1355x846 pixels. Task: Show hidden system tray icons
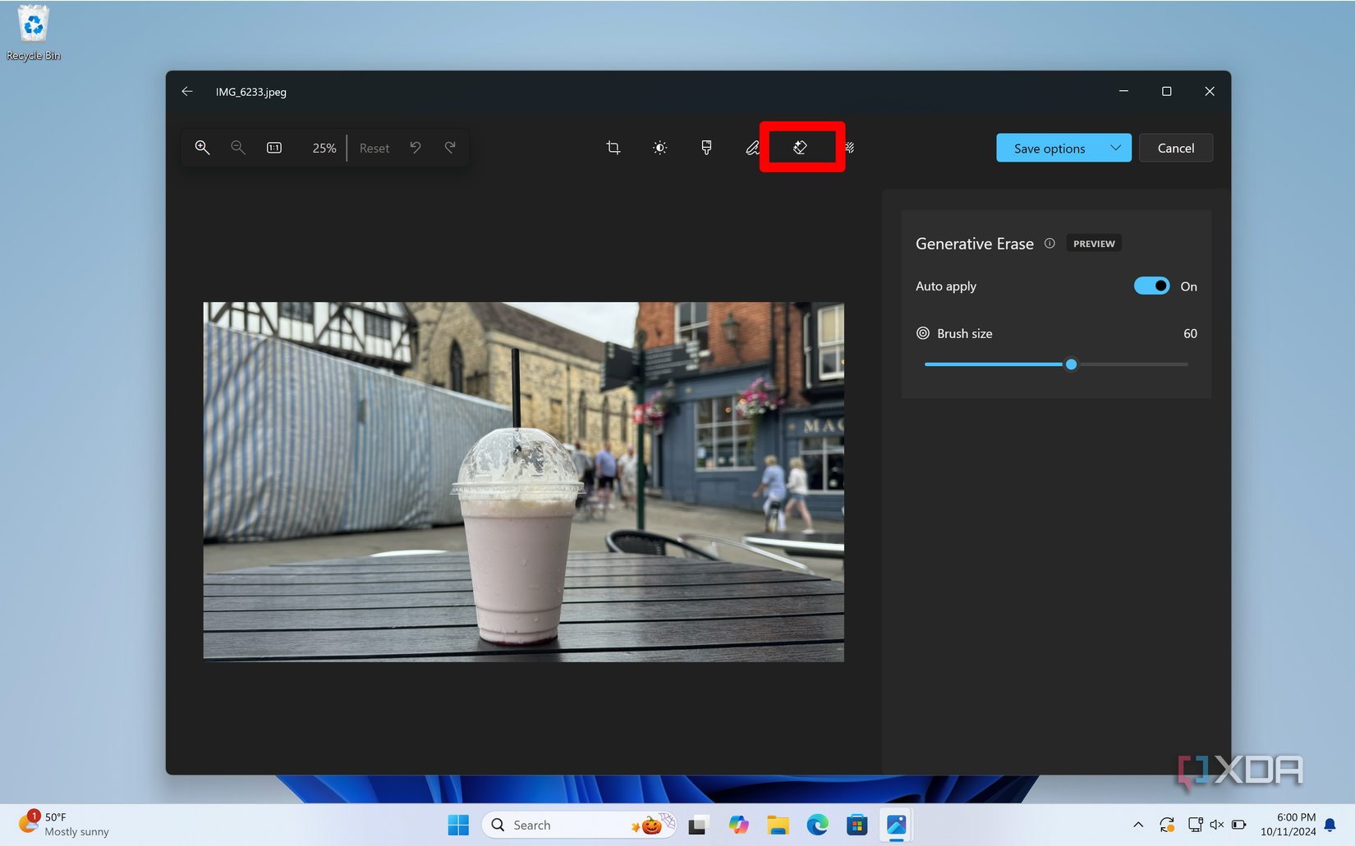pyautogui.click(x=1138, y=825)
